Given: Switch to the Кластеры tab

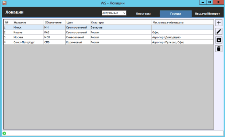Looking at the screenshot, I should tap(143, 14).
